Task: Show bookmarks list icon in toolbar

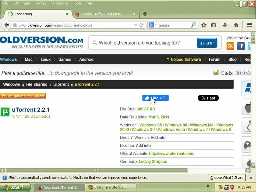Action: click(213, 25)
